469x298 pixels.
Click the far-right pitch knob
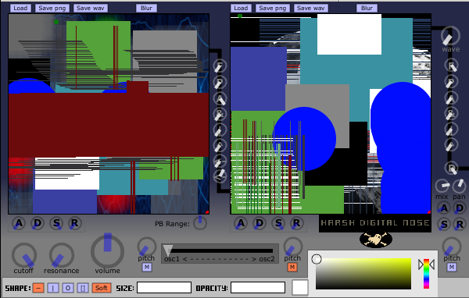[x=452, y=247]
